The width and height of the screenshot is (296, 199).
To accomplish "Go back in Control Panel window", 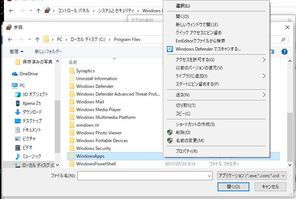I will [11, 11].
